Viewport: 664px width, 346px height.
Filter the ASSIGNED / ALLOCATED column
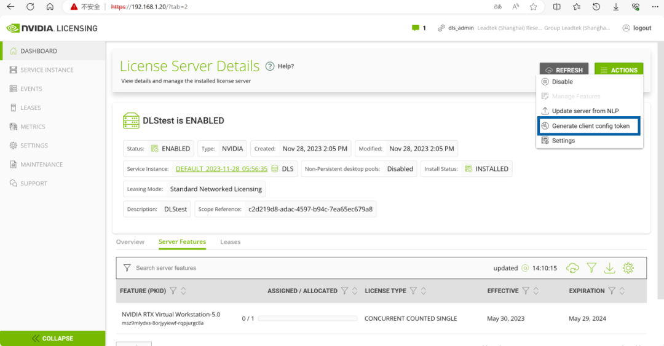tap(345, 291)
